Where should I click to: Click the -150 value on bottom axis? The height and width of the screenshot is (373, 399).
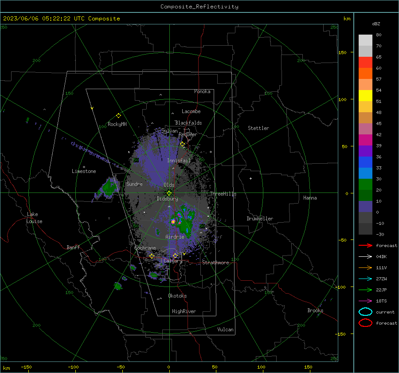click(26, 367)
